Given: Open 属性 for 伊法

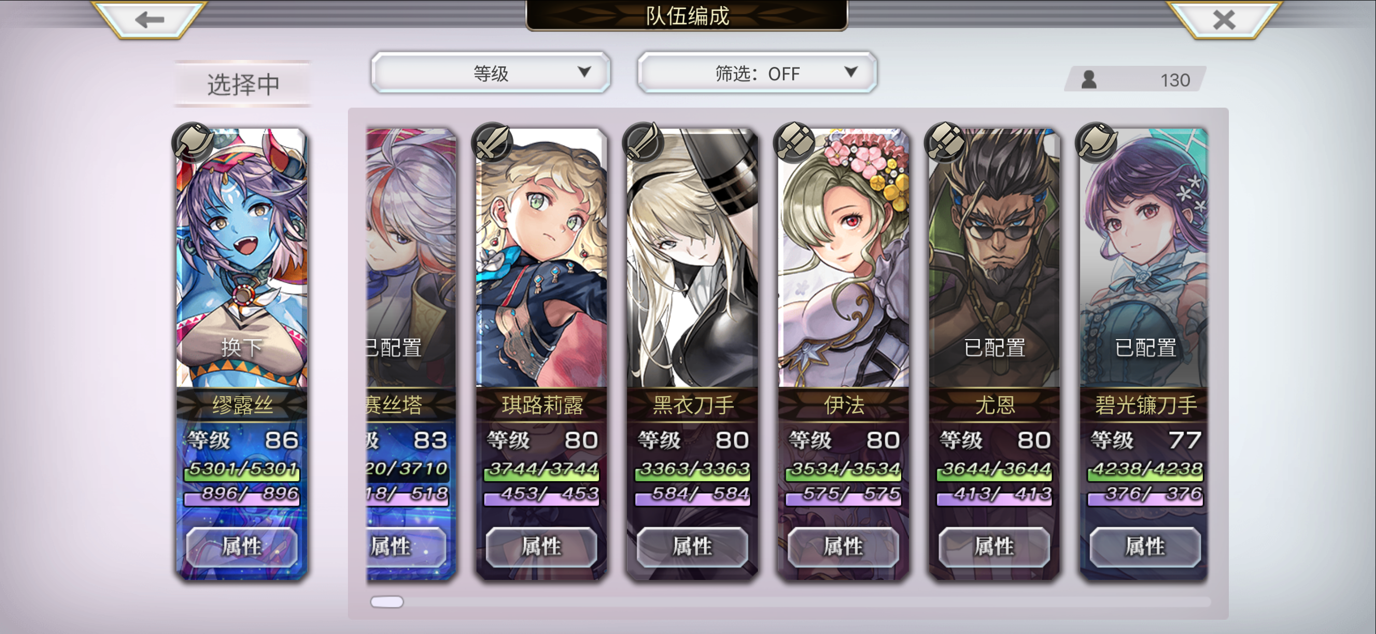Looking at the screenshot, I should (x=843, y=547).
